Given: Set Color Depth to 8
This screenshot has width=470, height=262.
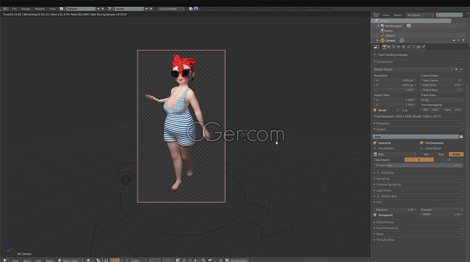Looking at the screenshot, I should pyautogui.click(x=419, y=160).
